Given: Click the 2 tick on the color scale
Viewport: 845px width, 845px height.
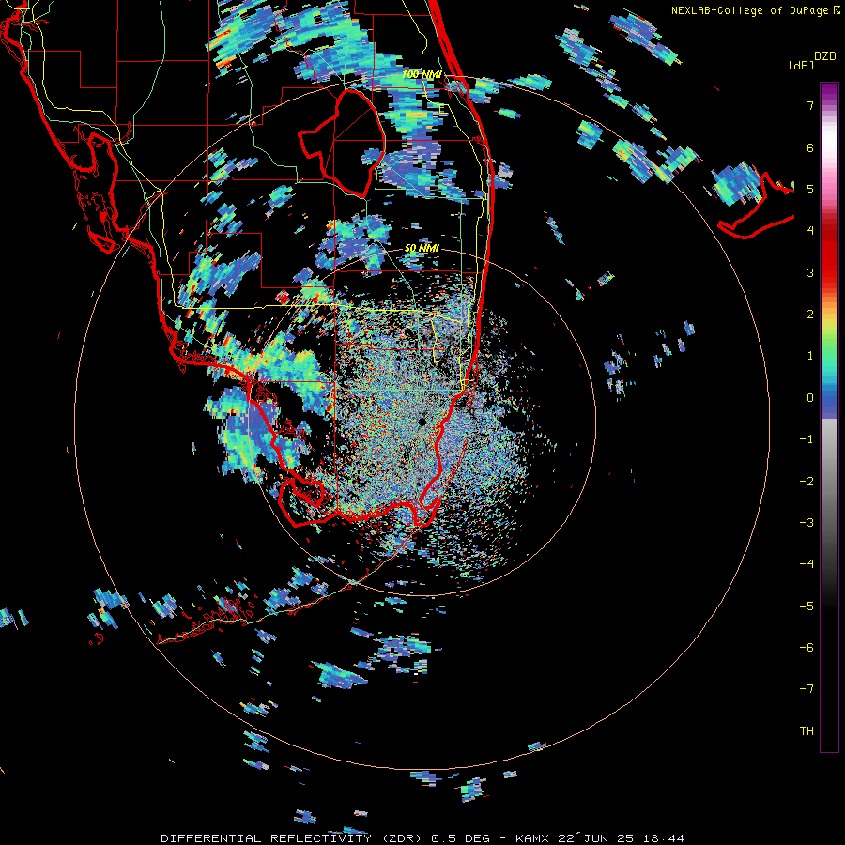Looking at the screenshot, I should click(x=810, y=315).
